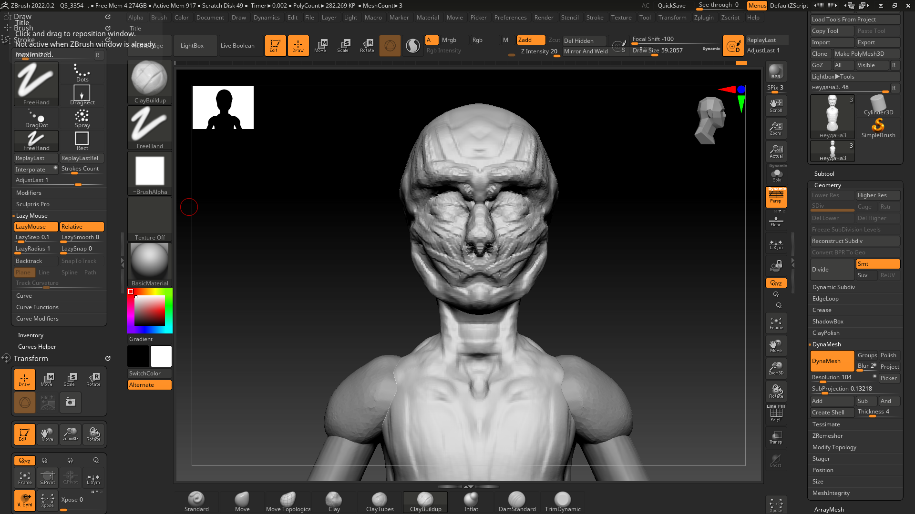Select the Scale tool in top shelf
This screenshot has height=514, width=915.
[343, 45]
